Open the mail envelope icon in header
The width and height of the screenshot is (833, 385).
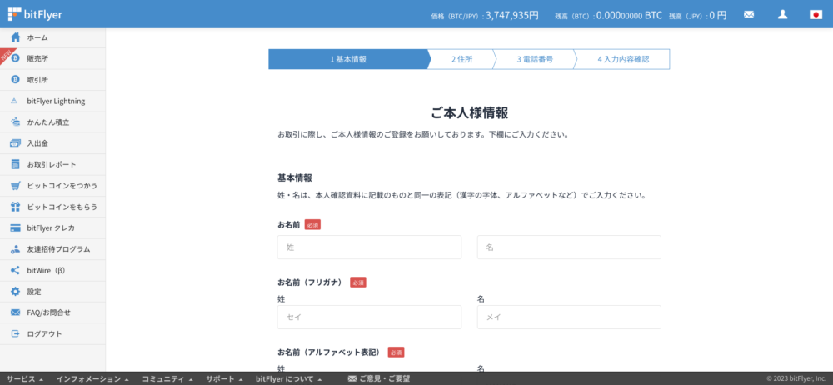[x=749, y=14]
